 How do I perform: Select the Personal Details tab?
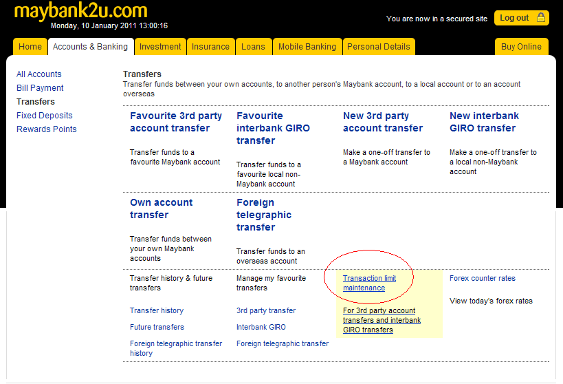coord(379,47)
